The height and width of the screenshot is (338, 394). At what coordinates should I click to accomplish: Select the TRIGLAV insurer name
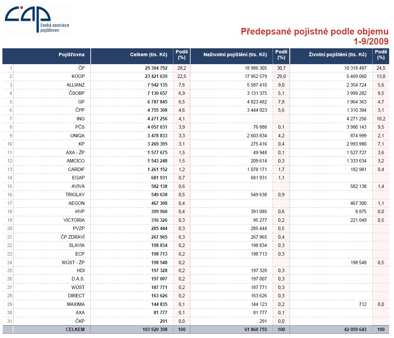[x=75, y=195]
